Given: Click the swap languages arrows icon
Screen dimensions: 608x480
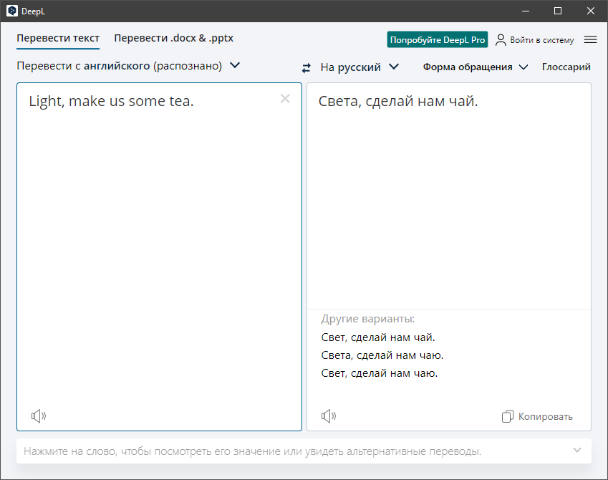Looking at the screenshot, I should click(x=307, y=67).
